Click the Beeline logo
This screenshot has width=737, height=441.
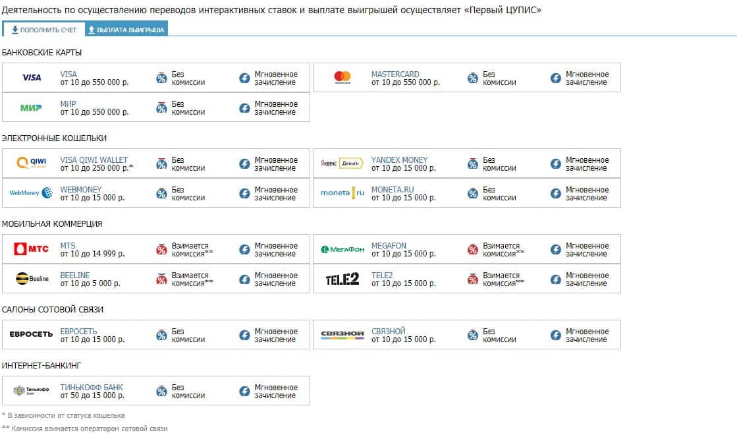tap(32, 279)
